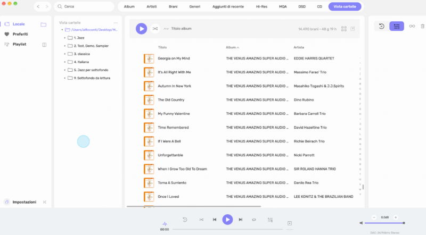Image resolution: width=426 pixels, height=235 pixels.
Task: Click the playback progress bar
Action: coord(228,229)
